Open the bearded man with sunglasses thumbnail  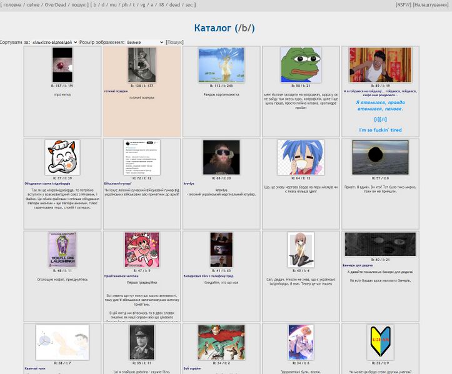pyautogui.click(x=221, y=157)
